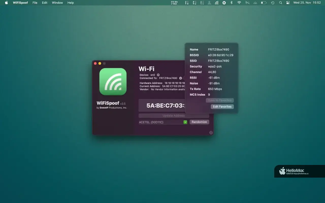Click the Save to Favorites button
Image resolution: width=325 pixels, height=203 pixels.
tap(220, 100)
